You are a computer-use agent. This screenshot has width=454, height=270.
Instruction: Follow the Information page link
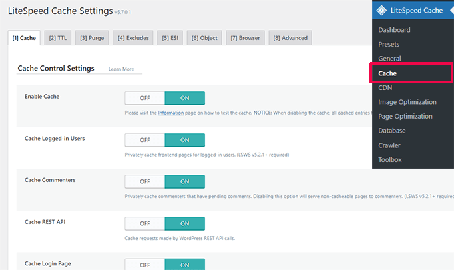(x=170, y=113)
